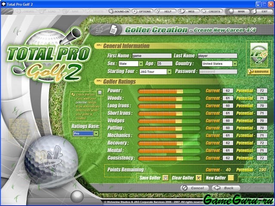
Task: Click the TPG 2 golfer picture thumbnail
Action: point(259,55)
